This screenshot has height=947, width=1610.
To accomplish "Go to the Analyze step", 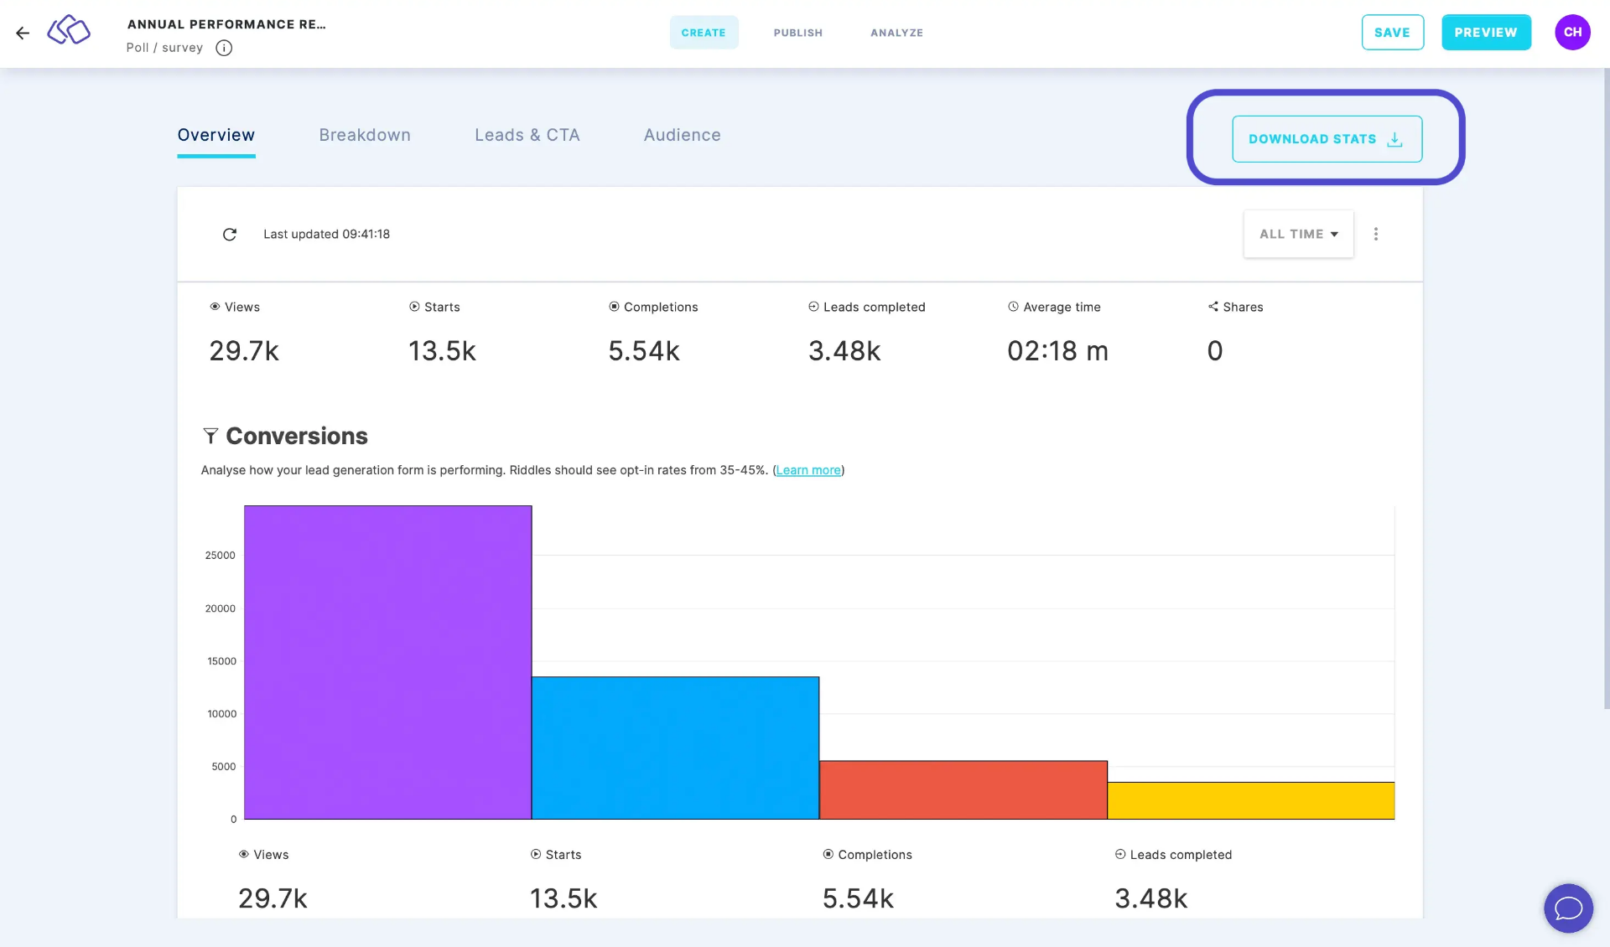I will coord(896,33).
